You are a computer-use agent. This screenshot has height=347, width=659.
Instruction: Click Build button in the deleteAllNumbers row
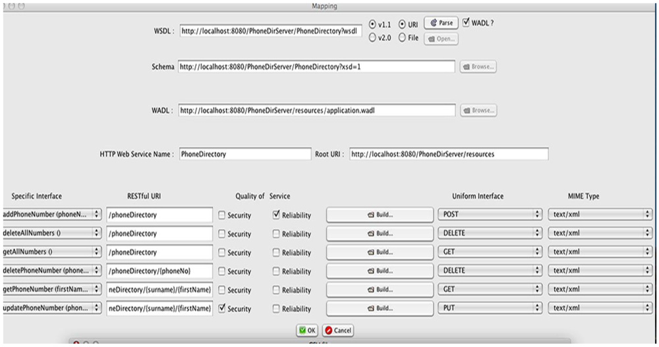[x=380, y=233]
